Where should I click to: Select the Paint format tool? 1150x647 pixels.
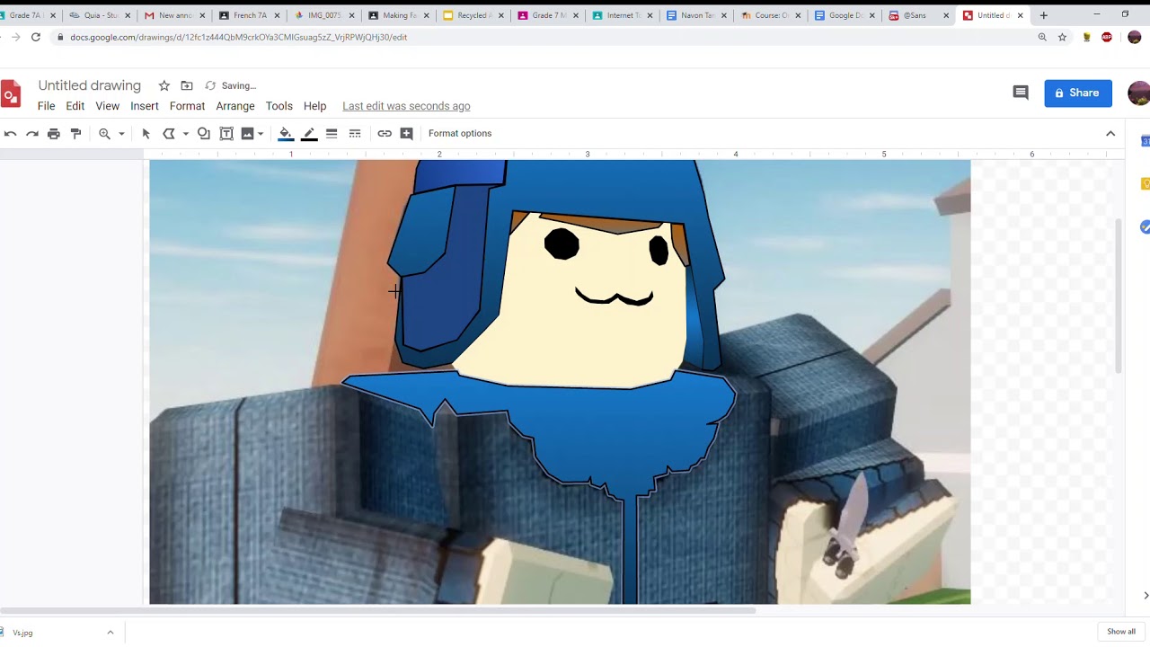coord(76,133)
